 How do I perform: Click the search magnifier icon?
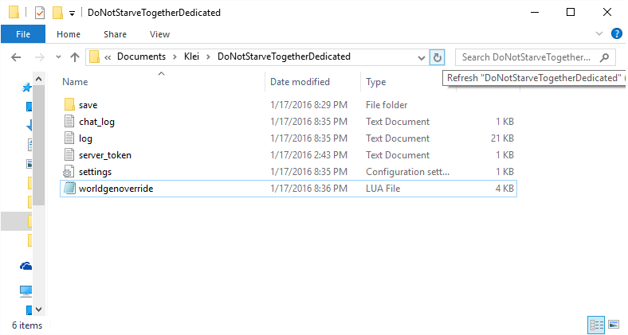click(605, 57)
